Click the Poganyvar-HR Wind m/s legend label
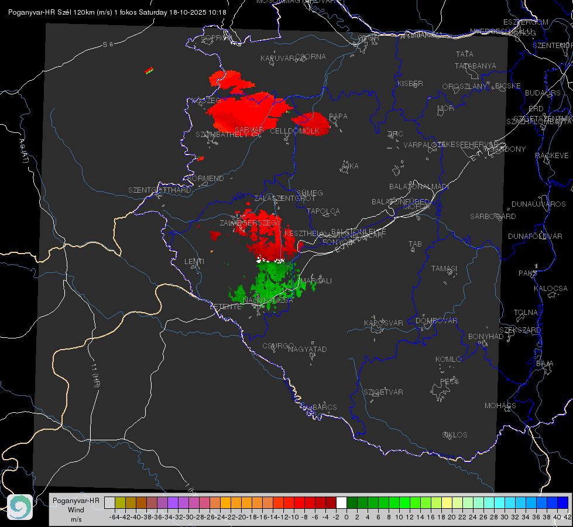573x527 pixels. tap(76, 510)
